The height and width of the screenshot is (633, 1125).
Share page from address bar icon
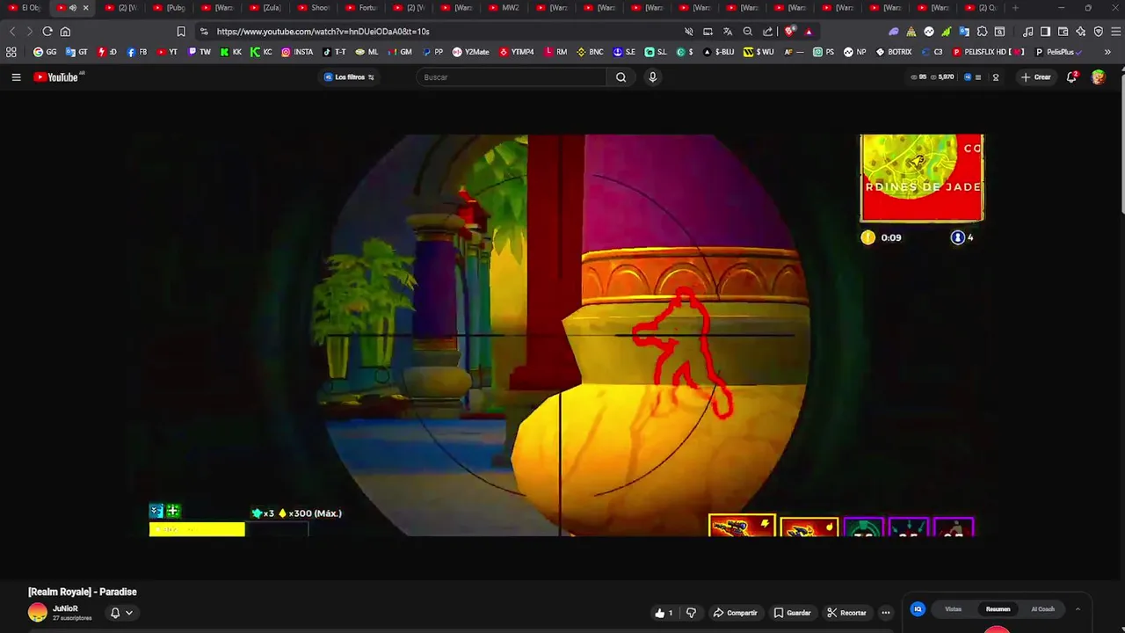pos(767,32)
